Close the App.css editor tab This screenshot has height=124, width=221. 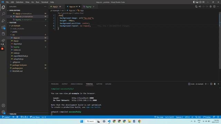click(x=79, y=7)
